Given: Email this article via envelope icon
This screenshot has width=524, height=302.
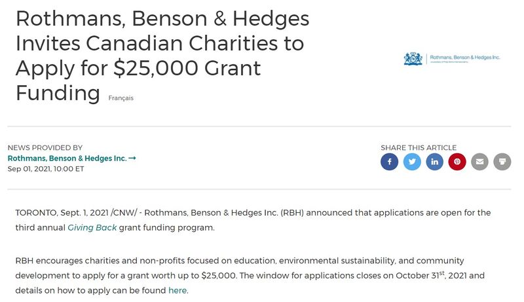Looking at the screenshot, I should click(480, 162).
